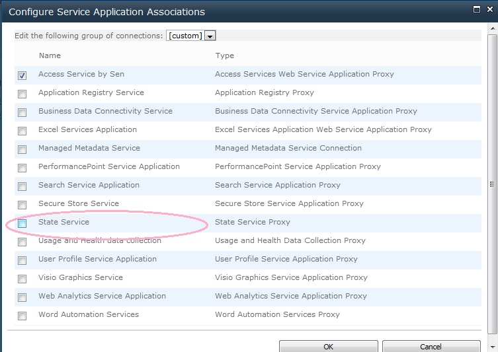Check the Search Service Application checkbox
Image resolution: width=498 pixels, height=352 pixels.
click(22, 186)
